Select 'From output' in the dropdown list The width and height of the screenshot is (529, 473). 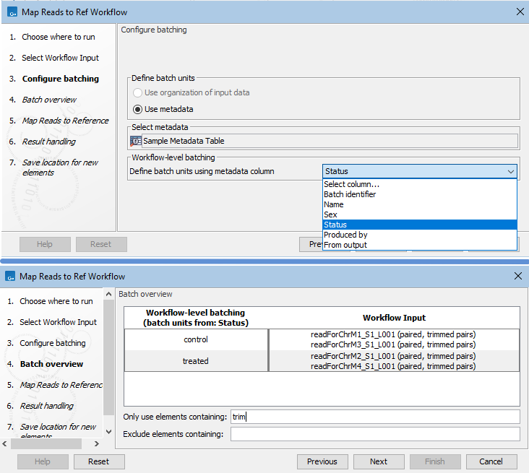(345, 245)
